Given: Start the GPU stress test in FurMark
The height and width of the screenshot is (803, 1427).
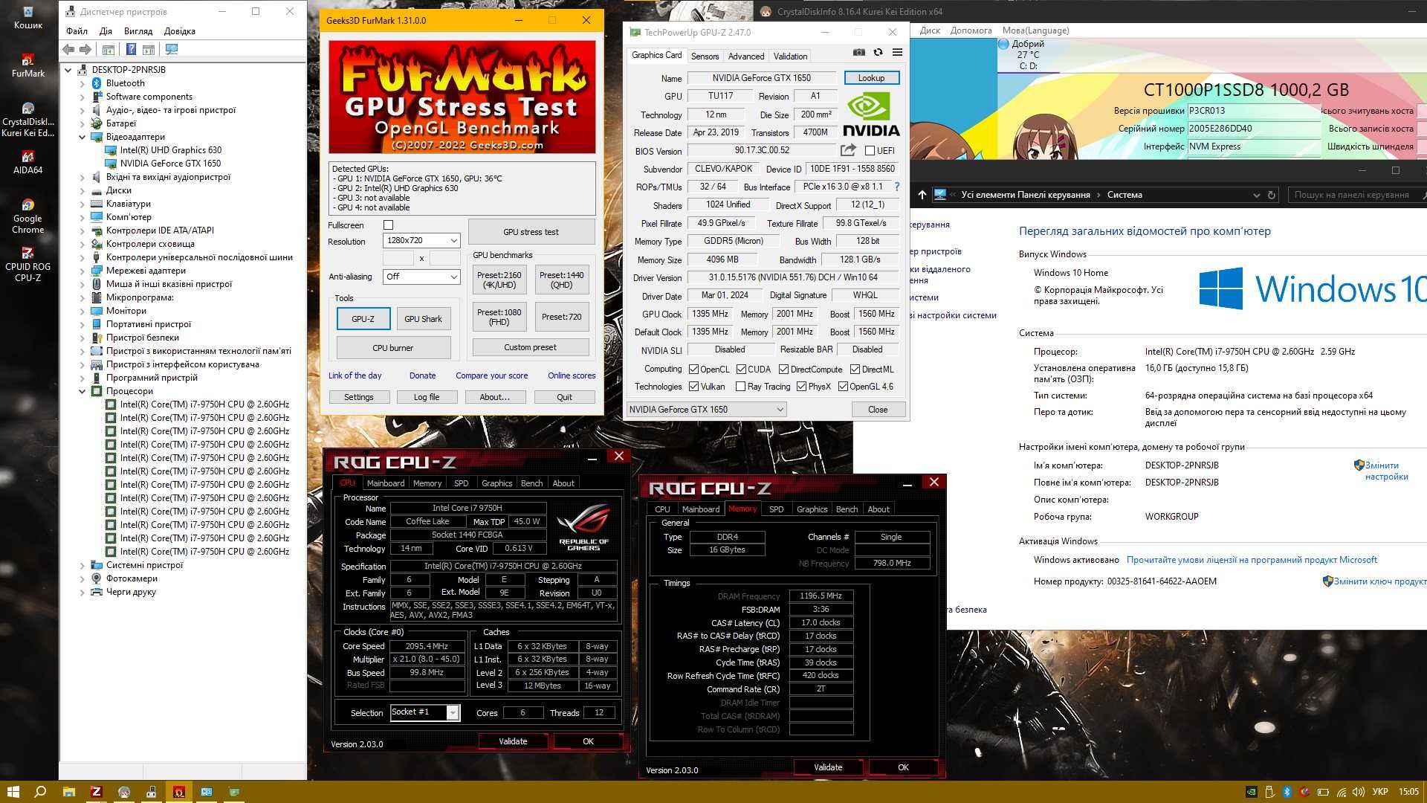Looking at the screenshot, I should click(x=531, y=232).
